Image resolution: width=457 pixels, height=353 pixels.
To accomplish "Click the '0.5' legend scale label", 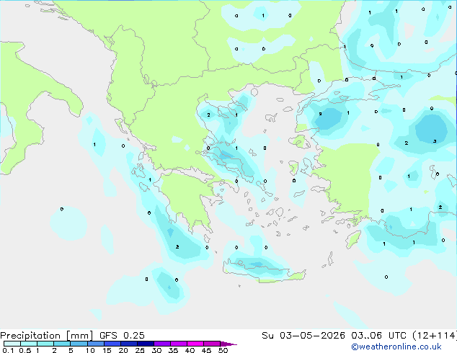I will coord(25,350).
